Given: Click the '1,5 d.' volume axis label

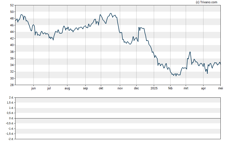Looking at the screenshot, I should [x=10, y=103].
